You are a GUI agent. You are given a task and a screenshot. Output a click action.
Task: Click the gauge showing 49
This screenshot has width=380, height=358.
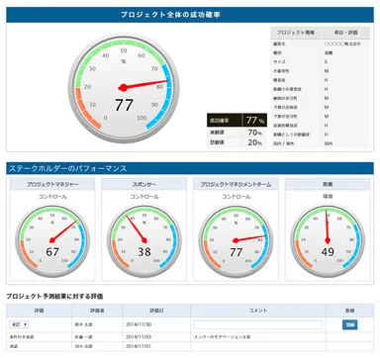(x=328, y=241)
